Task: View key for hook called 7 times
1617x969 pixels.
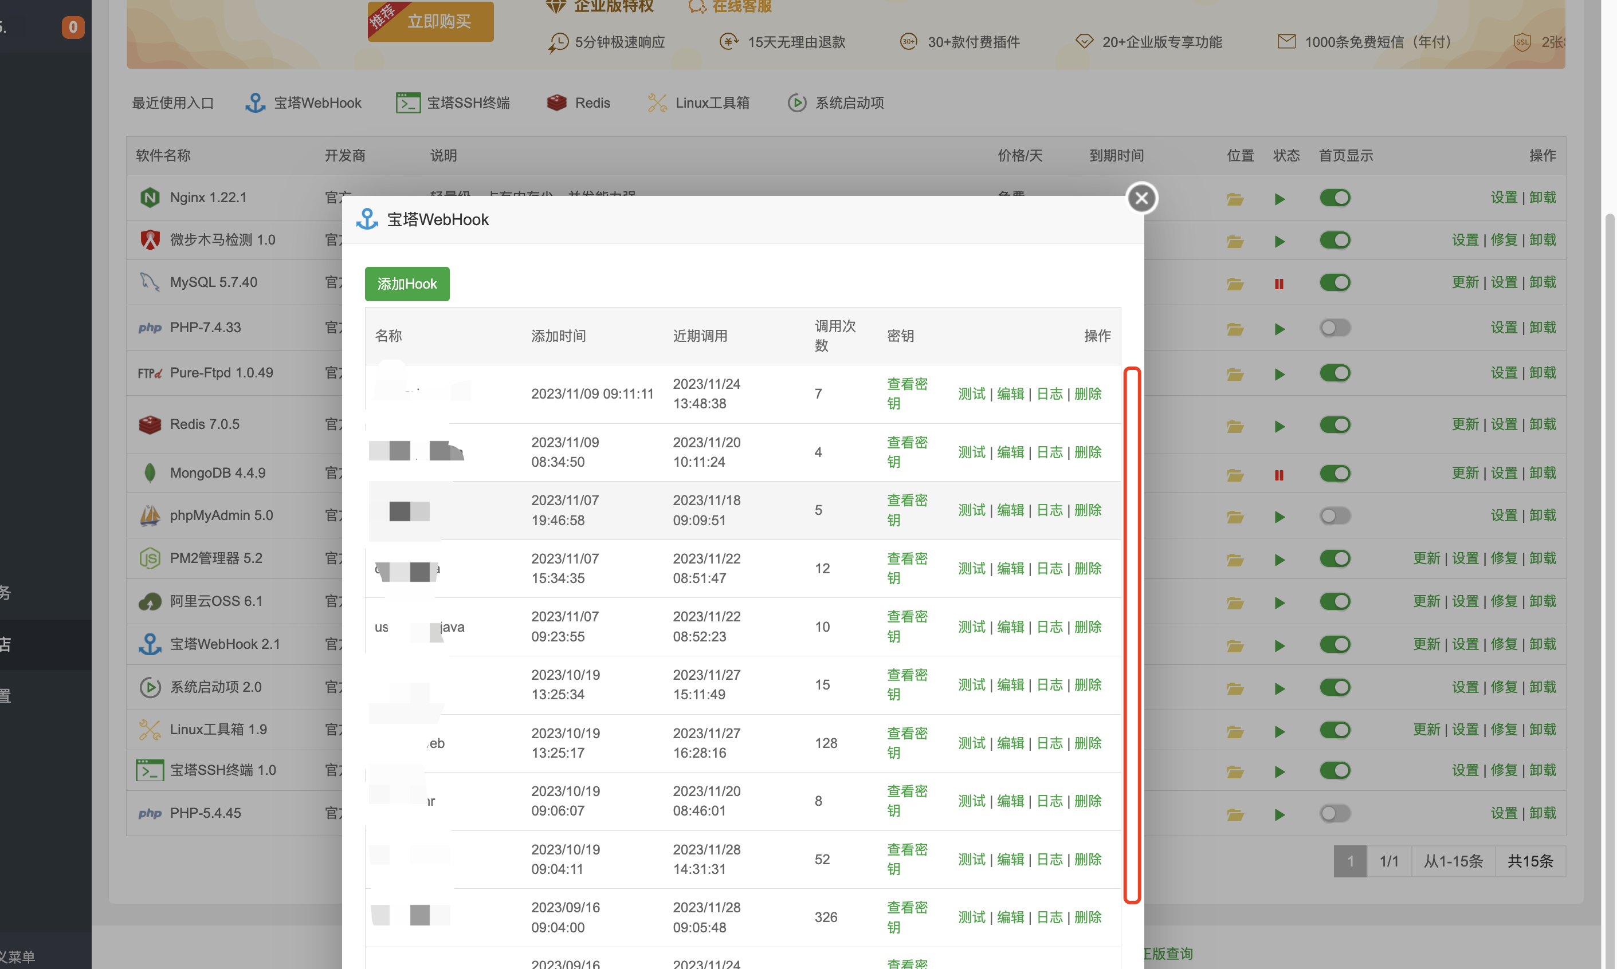Action: (907, 394)
